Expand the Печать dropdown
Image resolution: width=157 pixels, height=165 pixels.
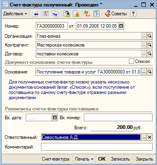84,159
